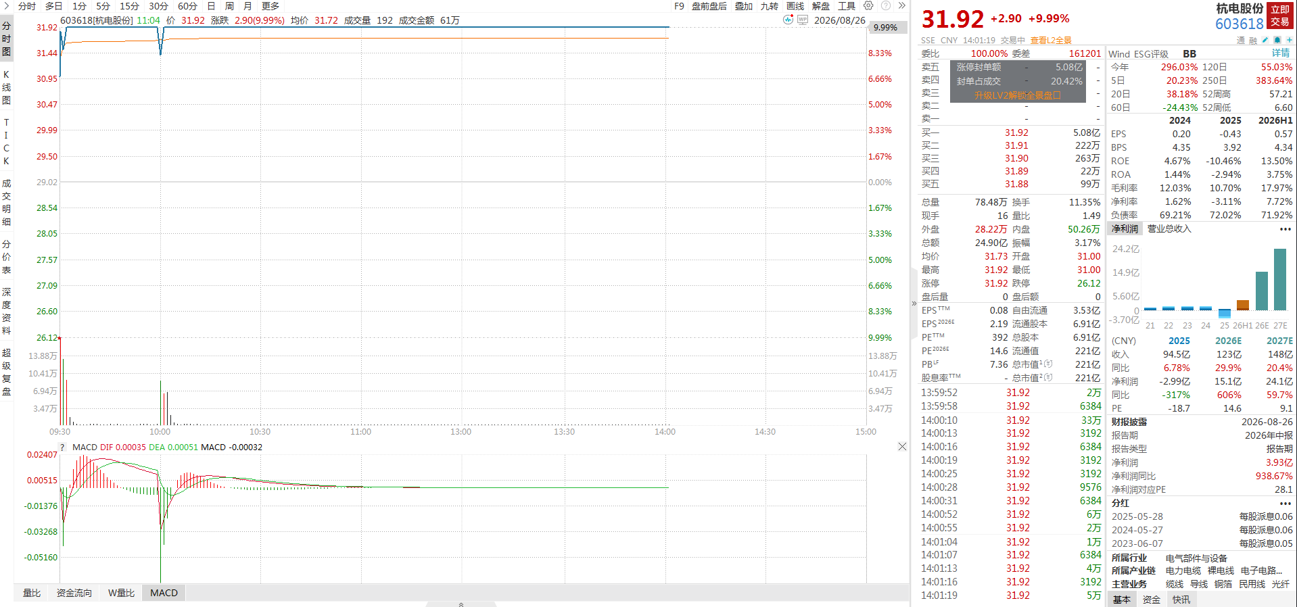
Task: Expand toolbar with the double-arrow icon
Action: pos(901,5)
